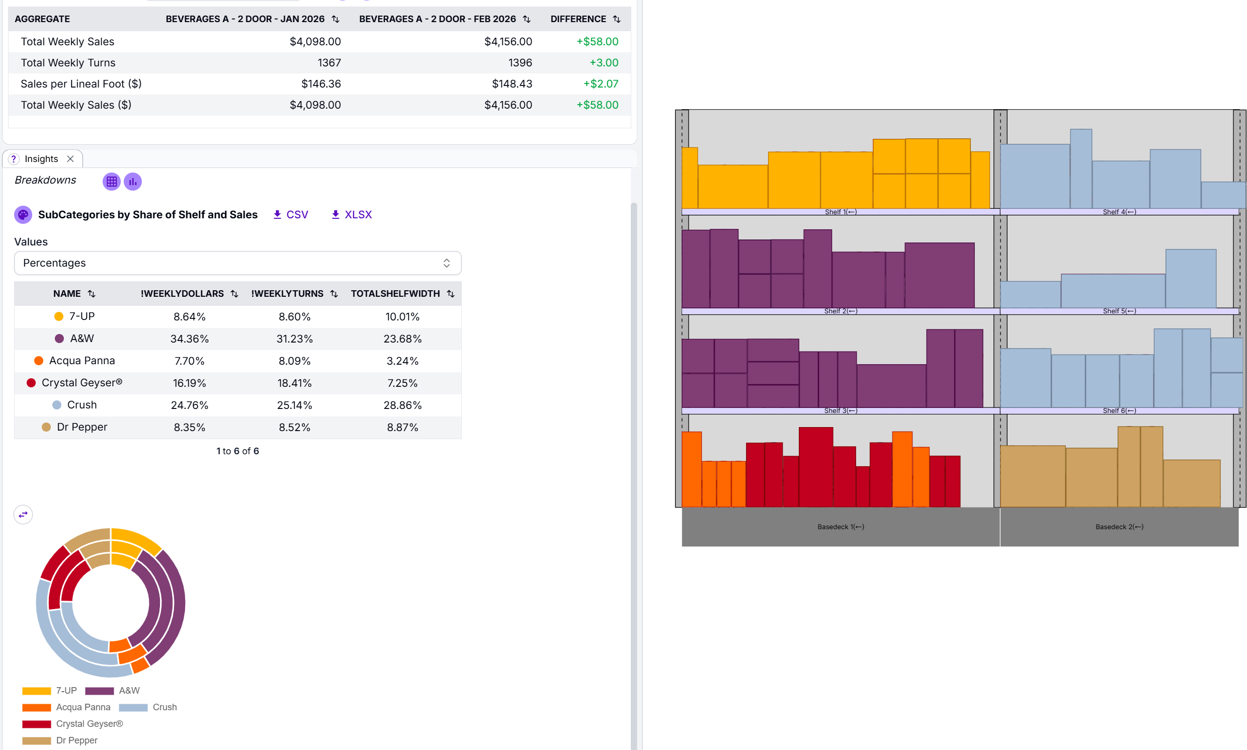Image resolution: width=1247 pixels, height=750 pixels.
Task: Toggle 7-UP in chart legend
Action: 49,691
